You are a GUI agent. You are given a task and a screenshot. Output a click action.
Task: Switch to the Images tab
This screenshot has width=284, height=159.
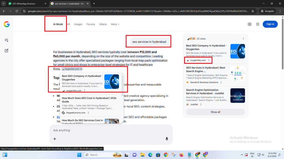(78, 24)
